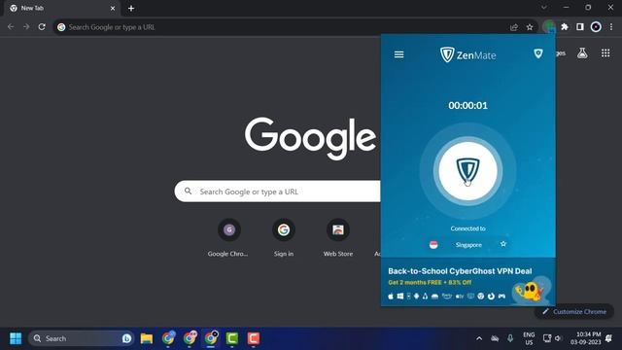Screen dimensions: 622x350
Task: Click the Bing icon in taskbar search
Action: (x=126, y=338)
